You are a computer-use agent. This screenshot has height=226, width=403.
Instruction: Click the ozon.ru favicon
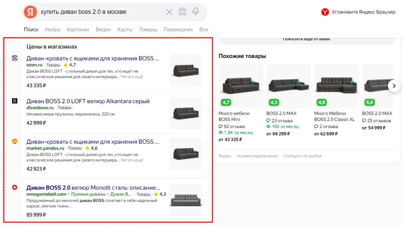[15, 58]
